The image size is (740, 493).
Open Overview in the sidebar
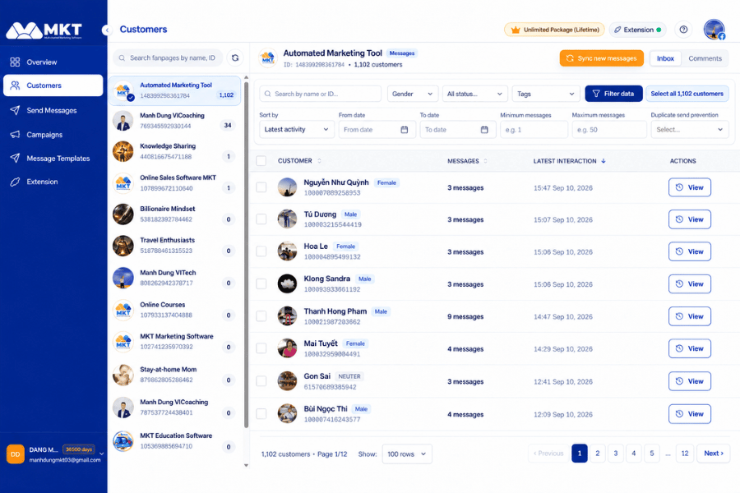[x=53, y=62]
